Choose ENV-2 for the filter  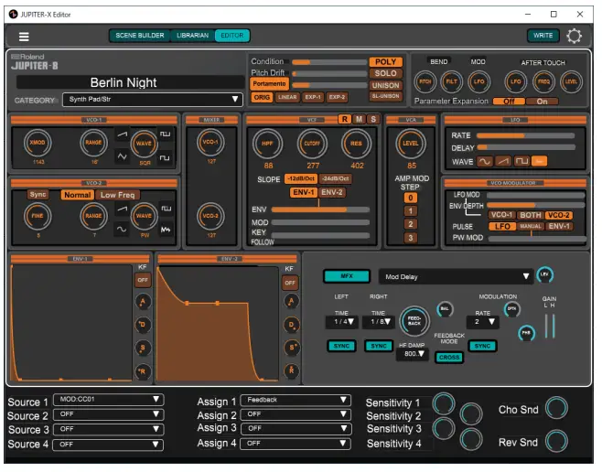click(x=332, y=193)
